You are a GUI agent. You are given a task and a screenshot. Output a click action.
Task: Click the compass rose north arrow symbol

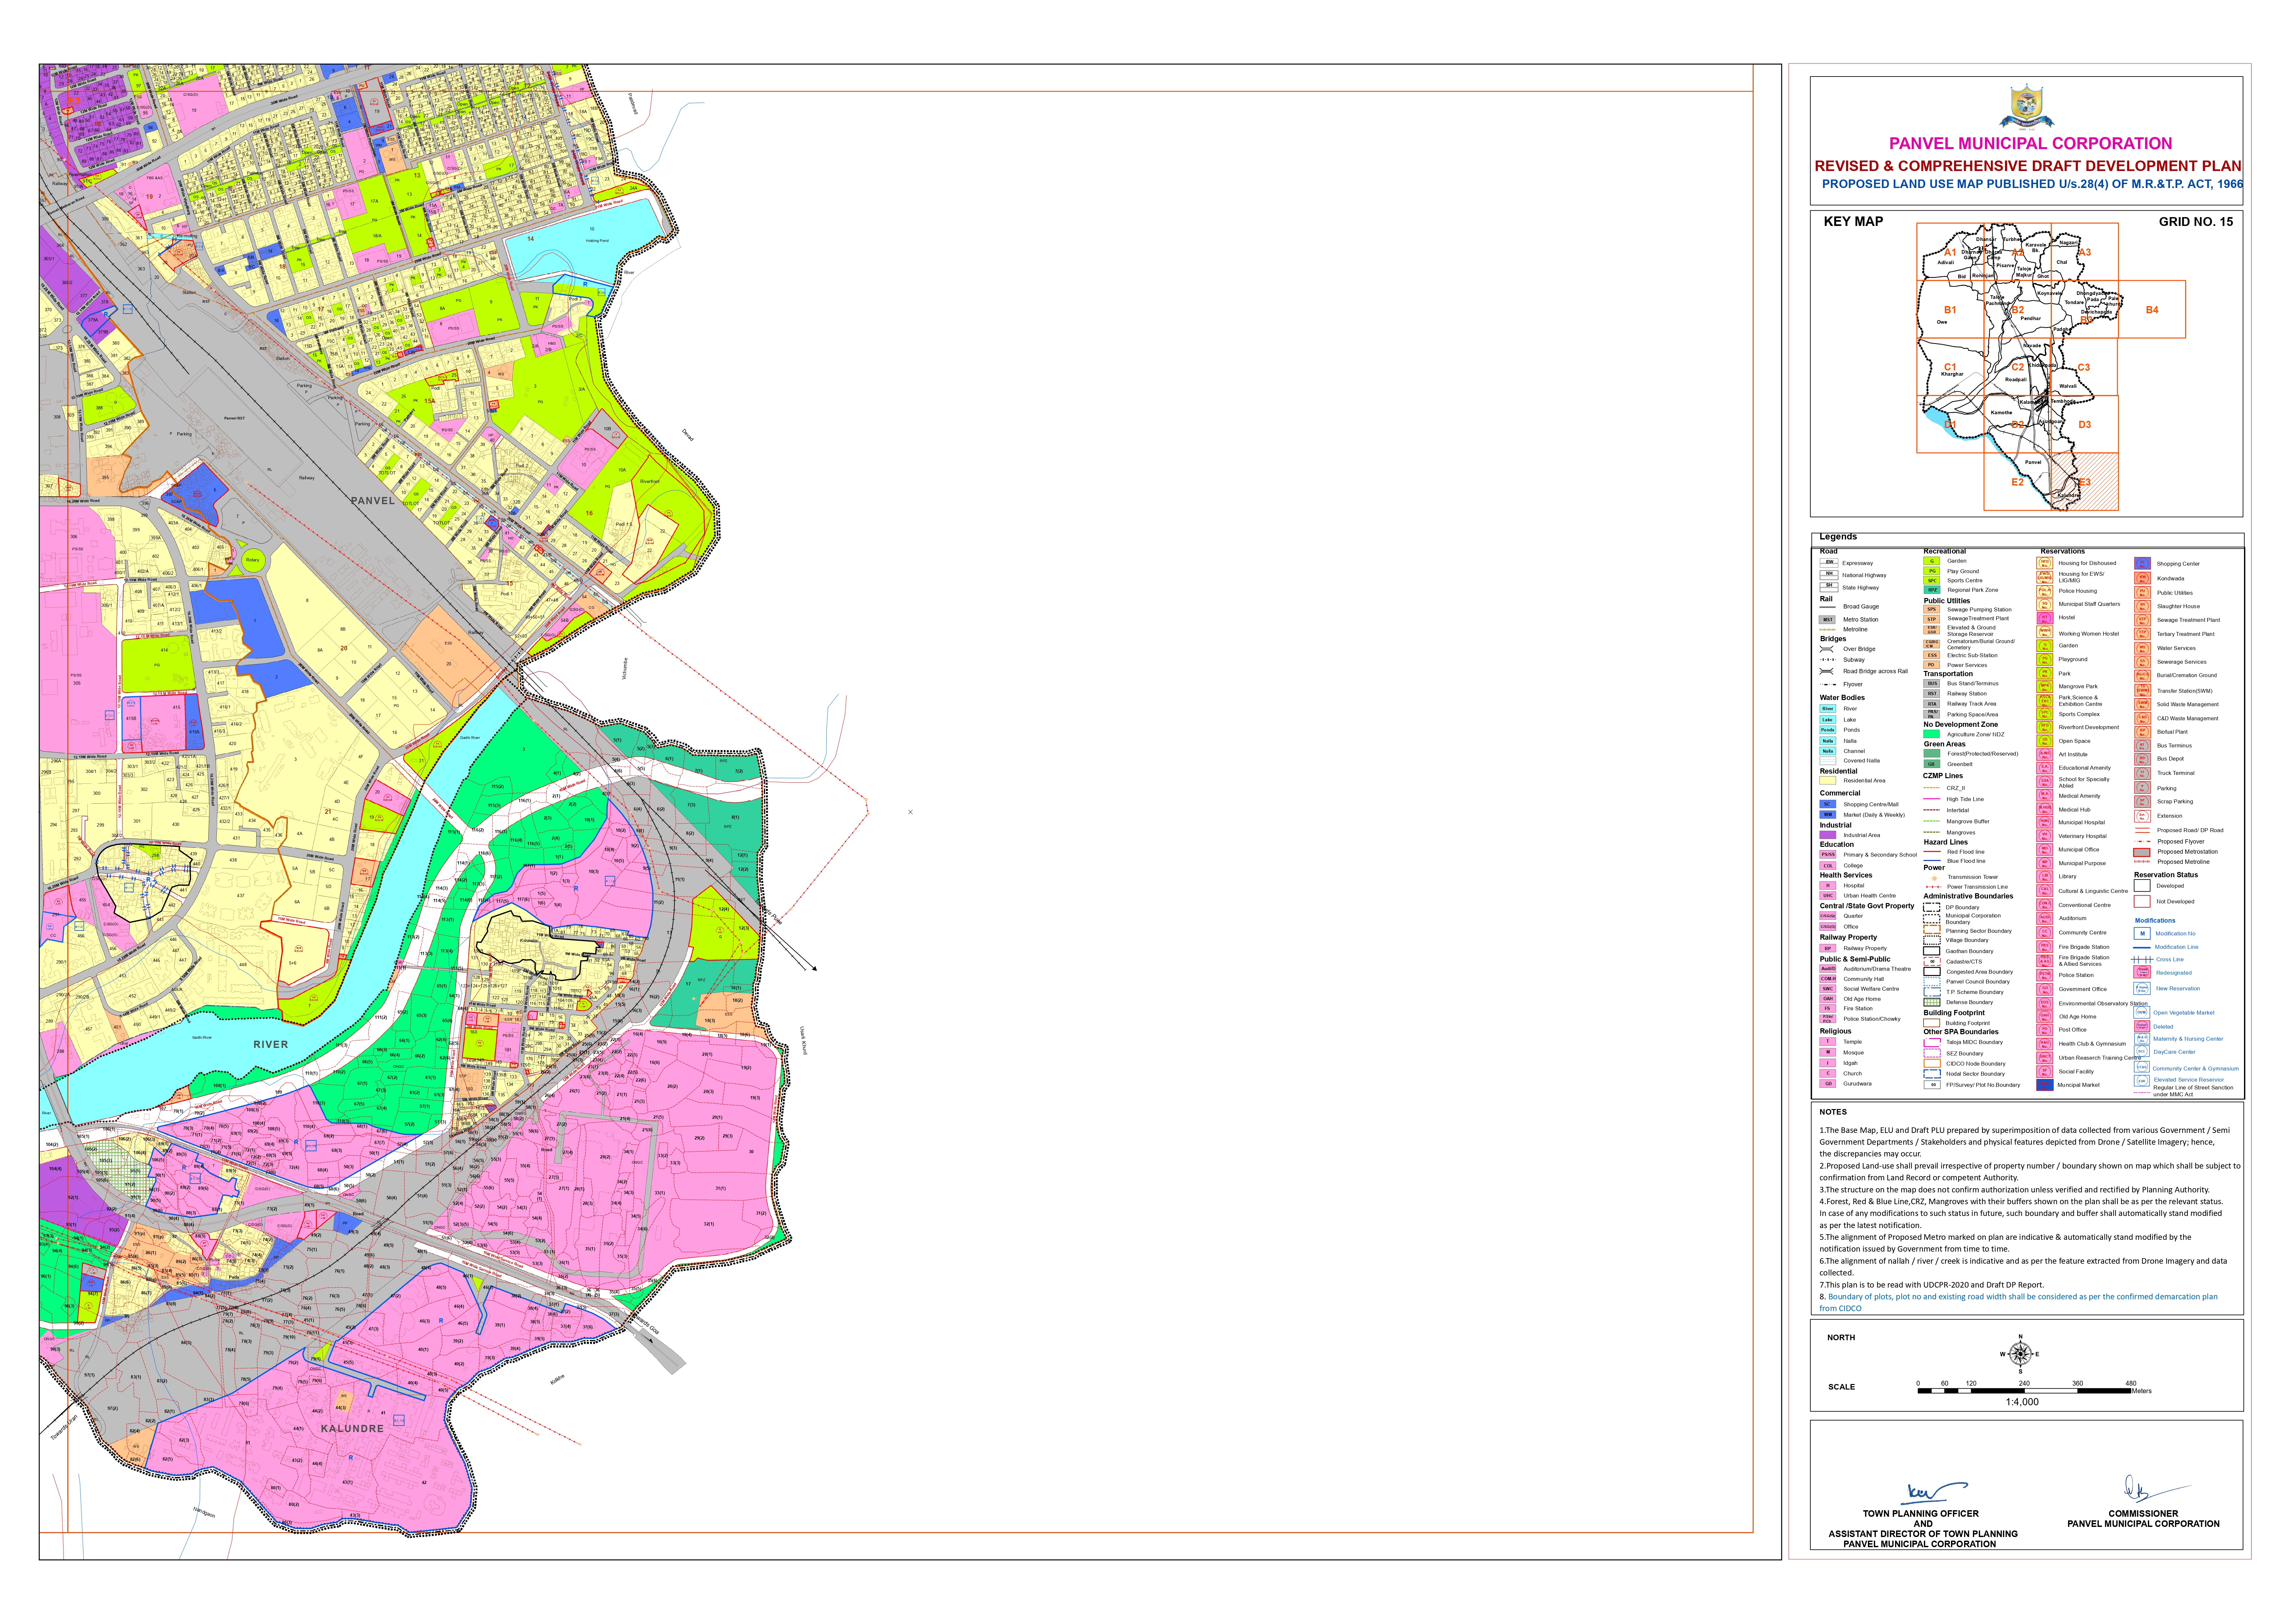click(x=2020, y=1354)
